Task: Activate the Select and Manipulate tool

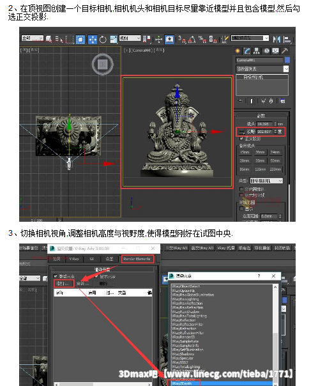Action: coord(159,40)
